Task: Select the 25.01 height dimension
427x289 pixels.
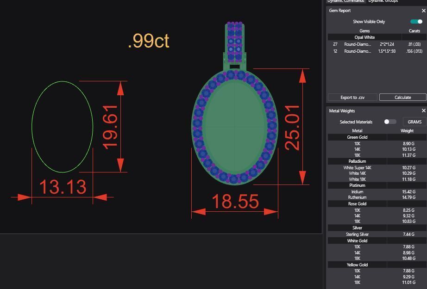Action: pos(292,128)
